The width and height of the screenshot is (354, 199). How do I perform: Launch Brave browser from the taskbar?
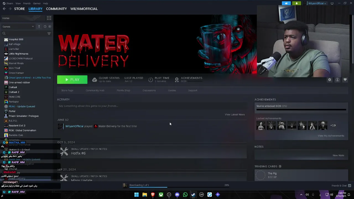click(x=153, y=195)
